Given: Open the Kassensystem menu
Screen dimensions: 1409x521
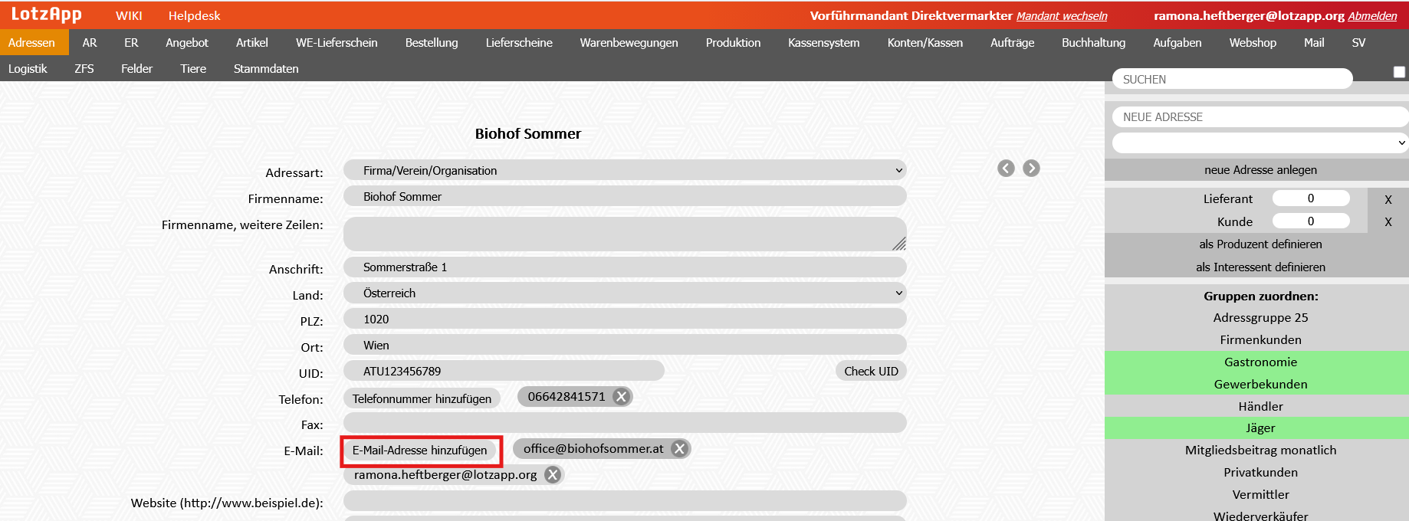Looking at the screenshot, I should 823,43.
